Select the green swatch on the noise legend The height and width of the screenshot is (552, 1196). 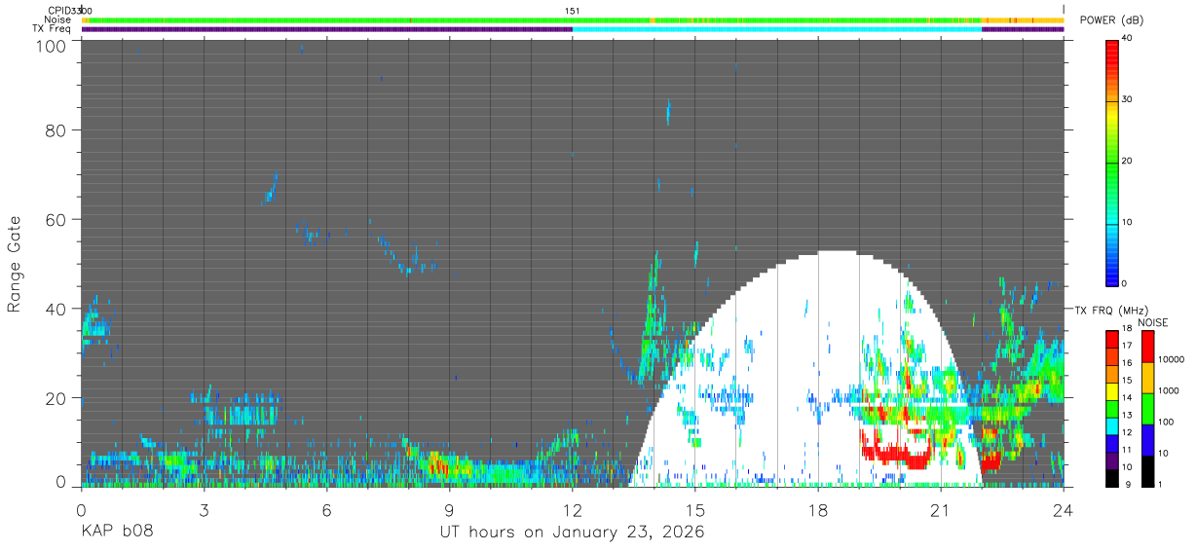tap(1148, 409)
